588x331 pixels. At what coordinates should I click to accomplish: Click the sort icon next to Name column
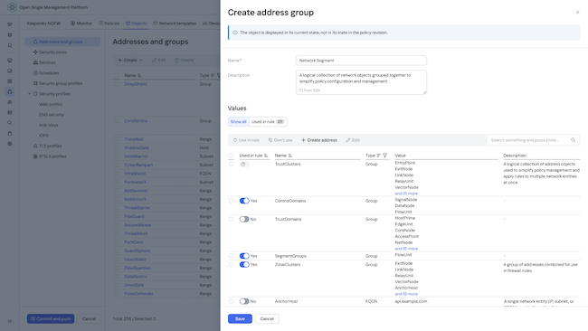coord(290,156)
